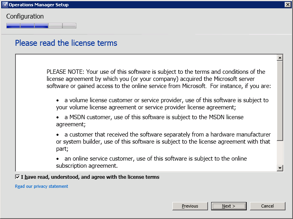Click the license text scroll up arrow
Screen dimensions: 293x219
coord(280,58)
